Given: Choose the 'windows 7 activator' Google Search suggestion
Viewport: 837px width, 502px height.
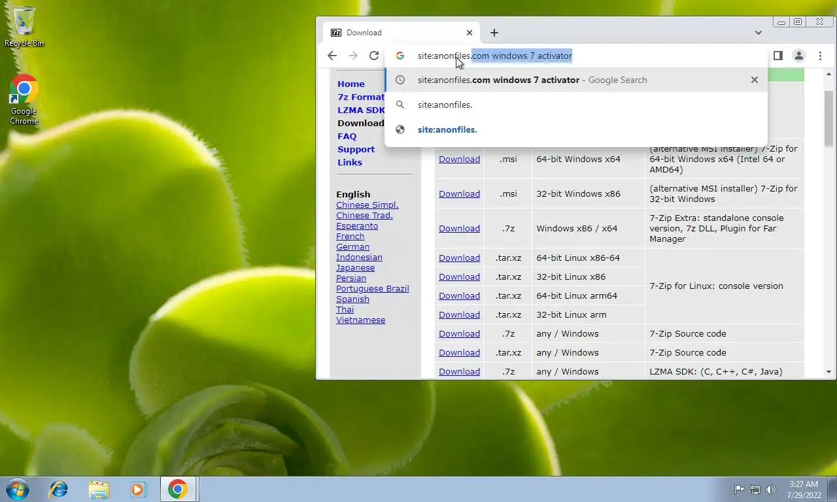Looking at the screenshot, I should coord(576,80).
